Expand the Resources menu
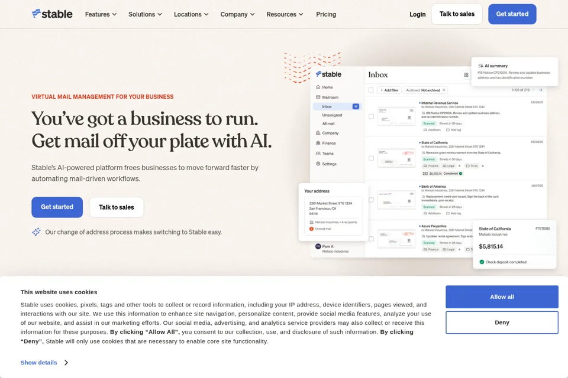The height and width of the screenshot is (378, 568). pos(285,14)
